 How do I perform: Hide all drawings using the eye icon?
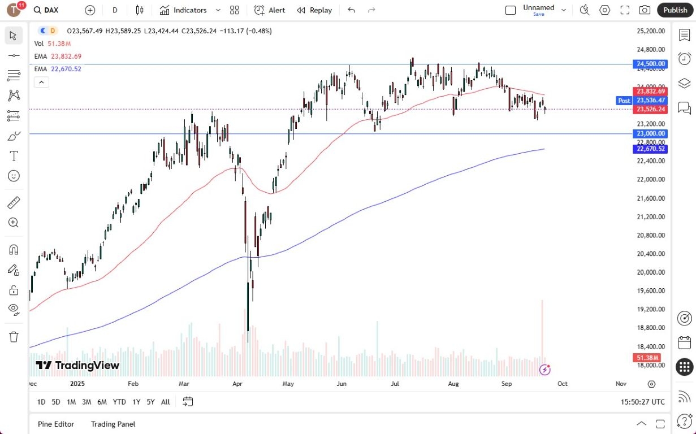pyautogui.click(x=14, y=310)
